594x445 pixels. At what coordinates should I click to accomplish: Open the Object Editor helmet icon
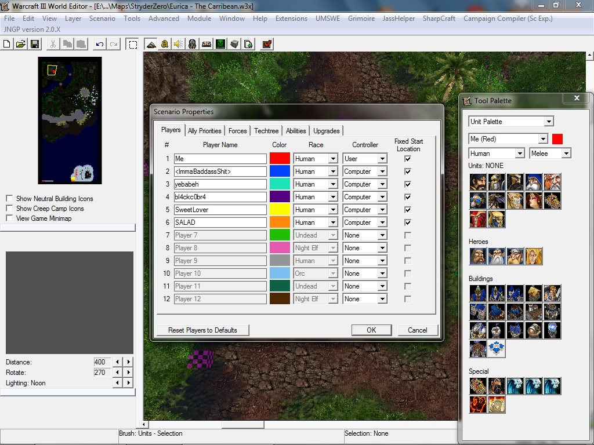pyautogui.click(x=193, y=44)
